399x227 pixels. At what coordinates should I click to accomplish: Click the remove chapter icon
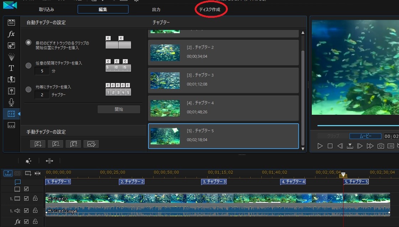pos(56,144)
